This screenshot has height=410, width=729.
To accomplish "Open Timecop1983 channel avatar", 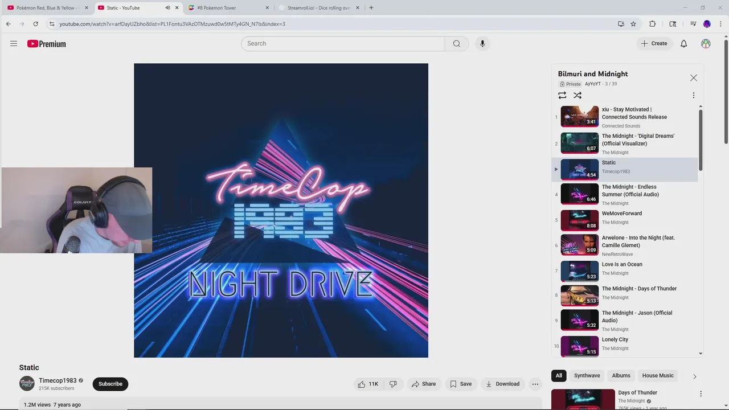I will 27,384.
